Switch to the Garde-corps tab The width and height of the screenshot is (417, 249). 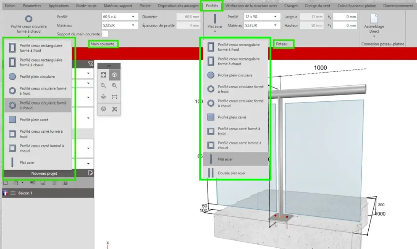click(86, 6)
